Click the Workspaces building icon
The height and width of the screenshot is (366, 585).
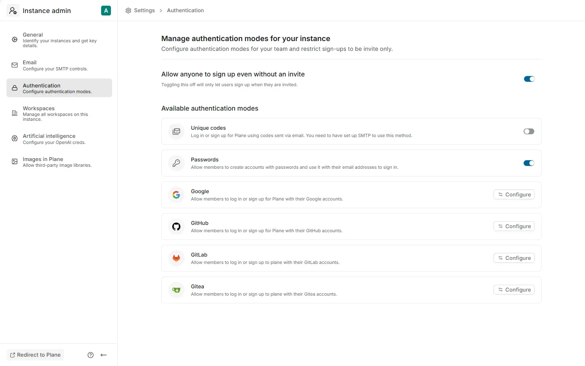tap(15, 113)
